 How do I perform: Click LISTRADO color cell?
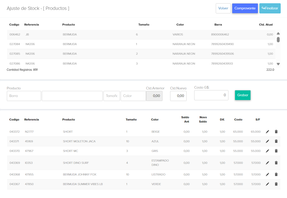click(158, 174)
